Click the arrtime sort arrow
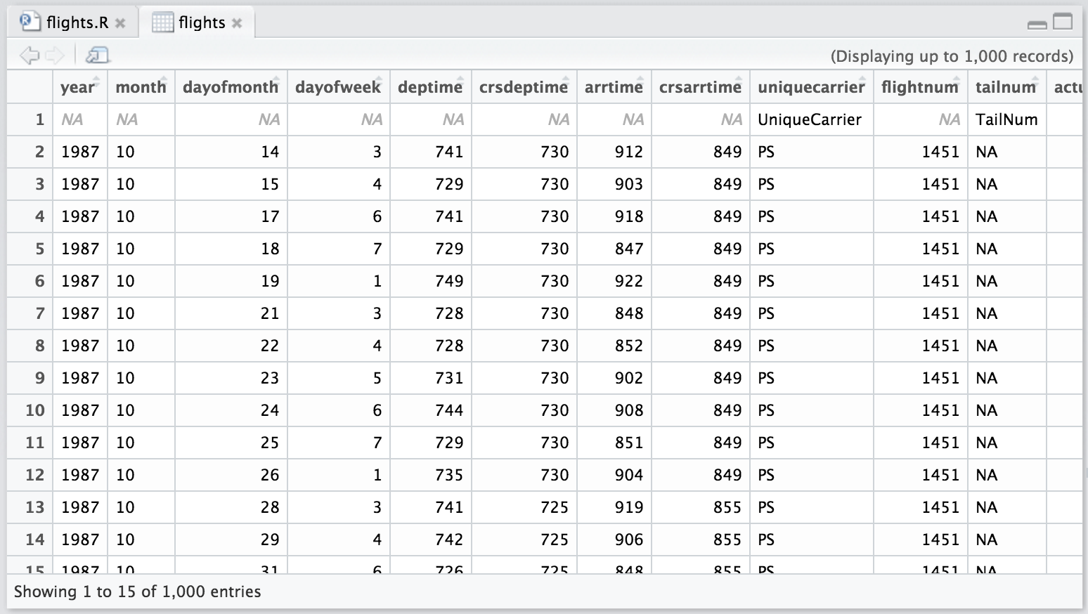The height and width of the screenshot is (614, 1088). pos(639,79)
